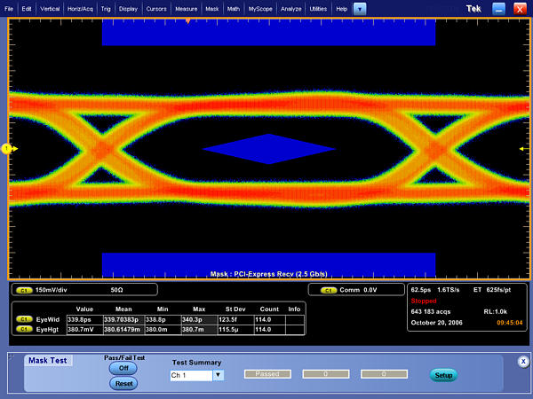533x399 pixels.
Task: Click the blue diamond mask in eye center
Action: point(269,148)
